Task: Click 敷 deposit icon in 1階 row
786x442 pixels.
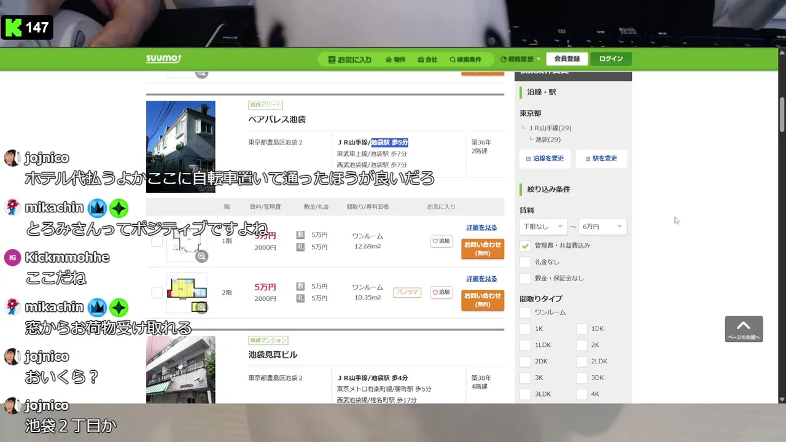Action: coord(300,235)
